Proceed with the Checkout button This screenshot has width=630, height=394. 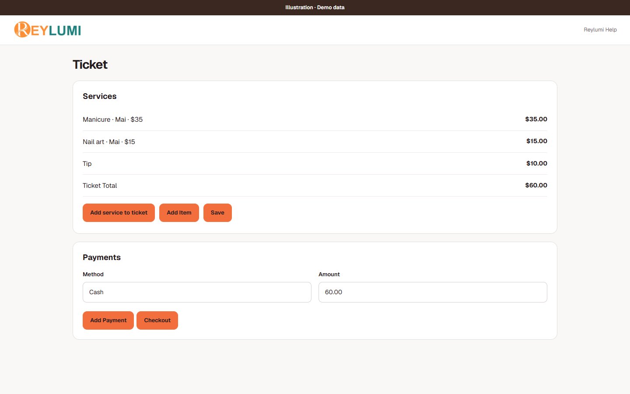pos(157,320)
